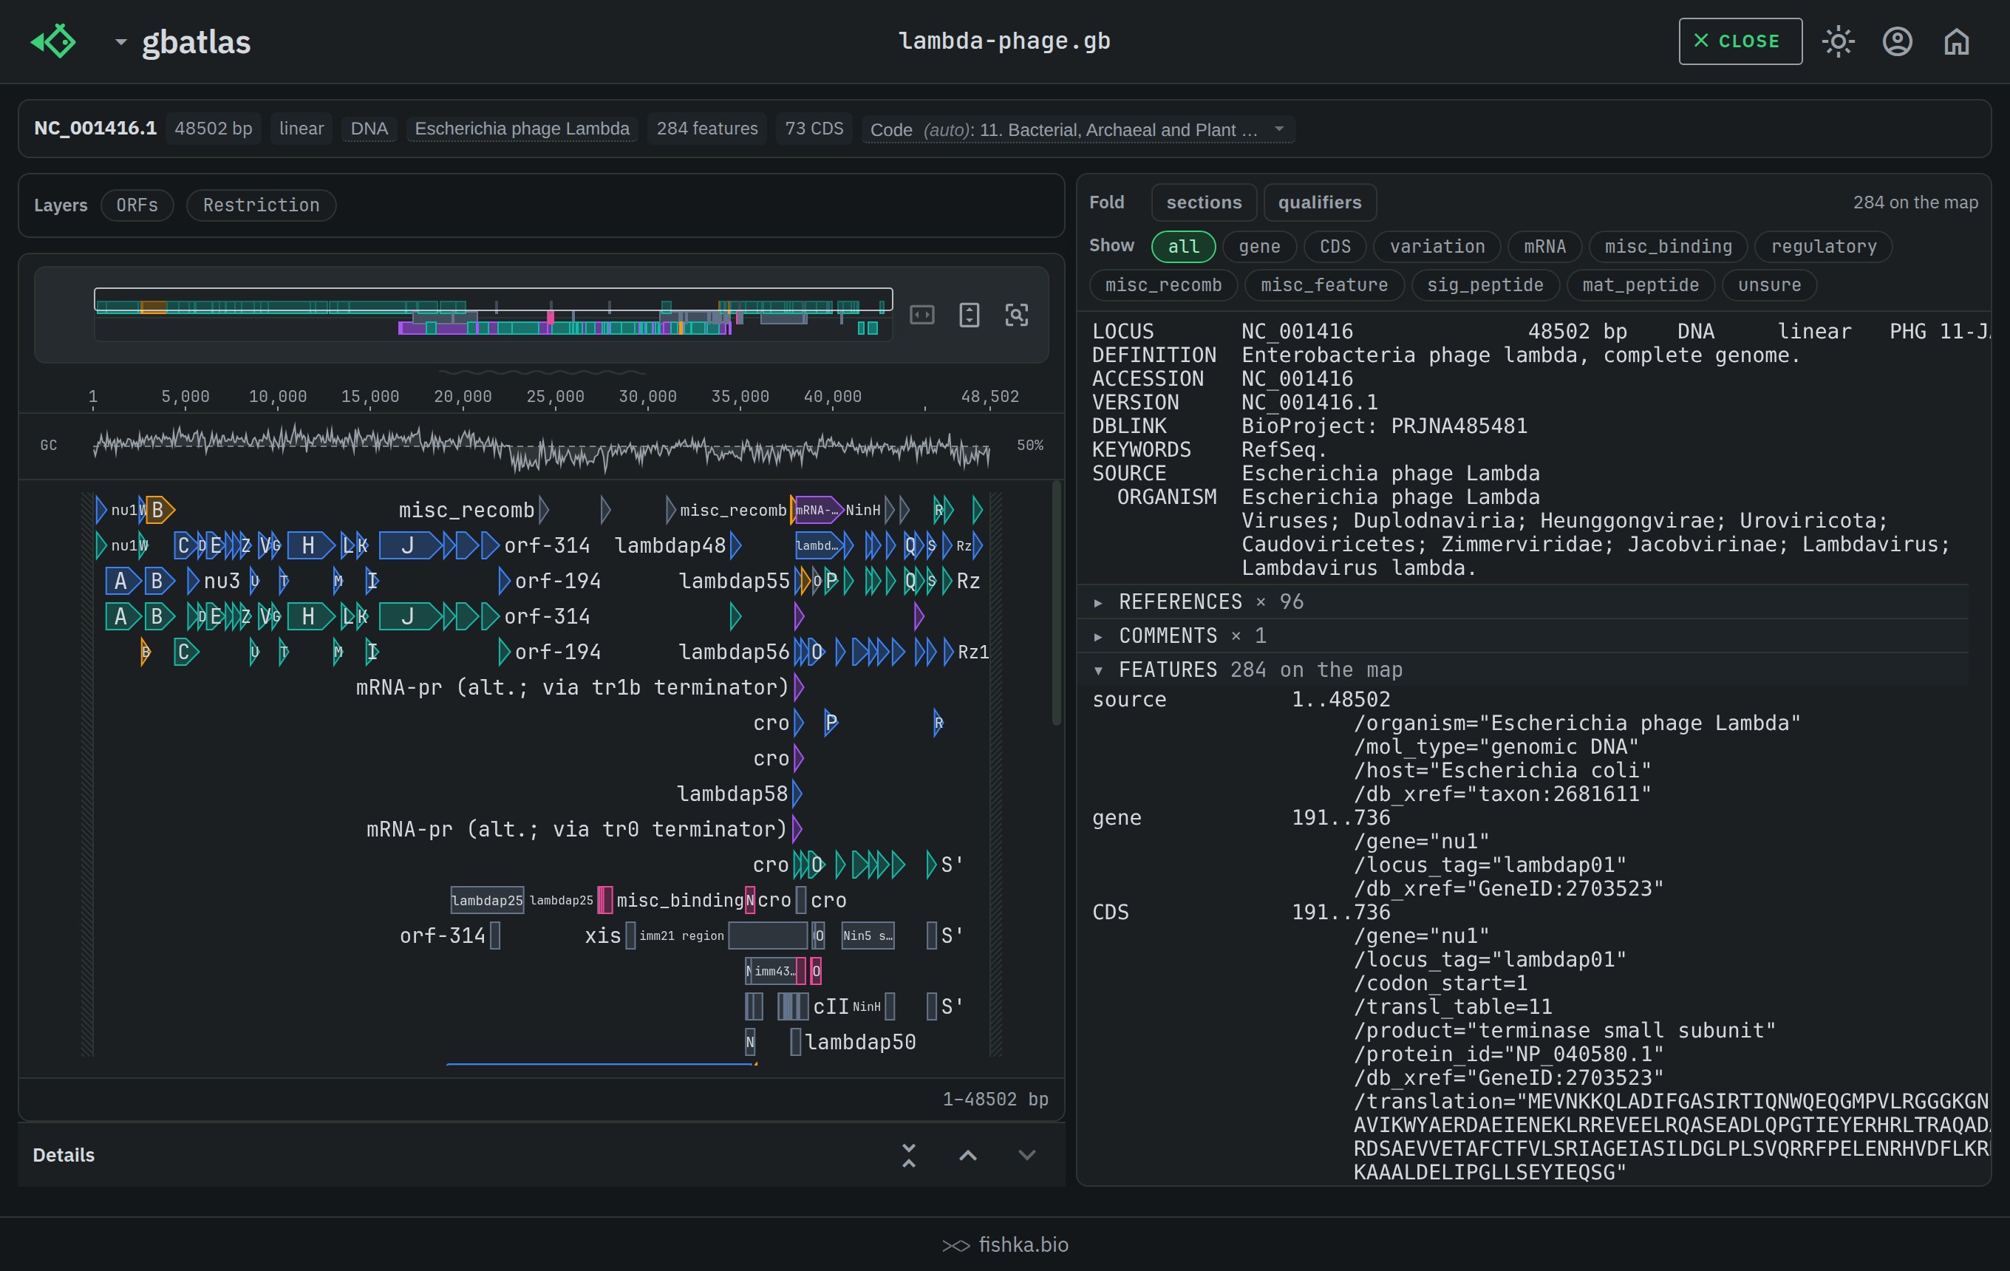This screenshot has width=2010, height=1271.
Task: Select the xis feature box
Action: (630, 936)
